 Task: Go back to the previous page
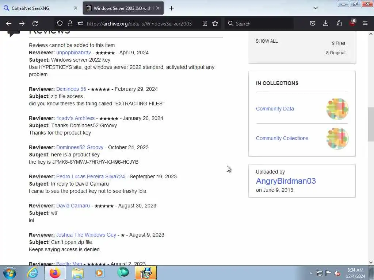(9, 24)
